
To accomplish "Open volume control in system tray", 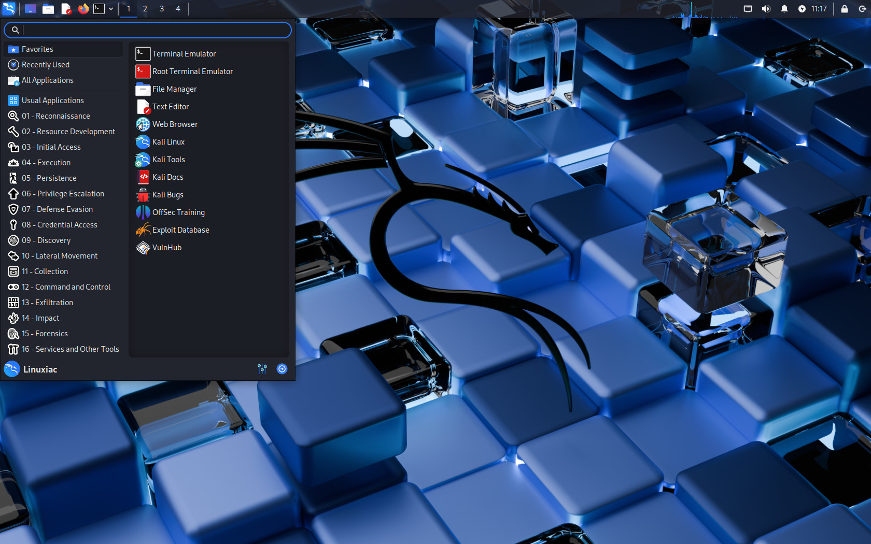I will pyautogui.click(x=766, y=9).
